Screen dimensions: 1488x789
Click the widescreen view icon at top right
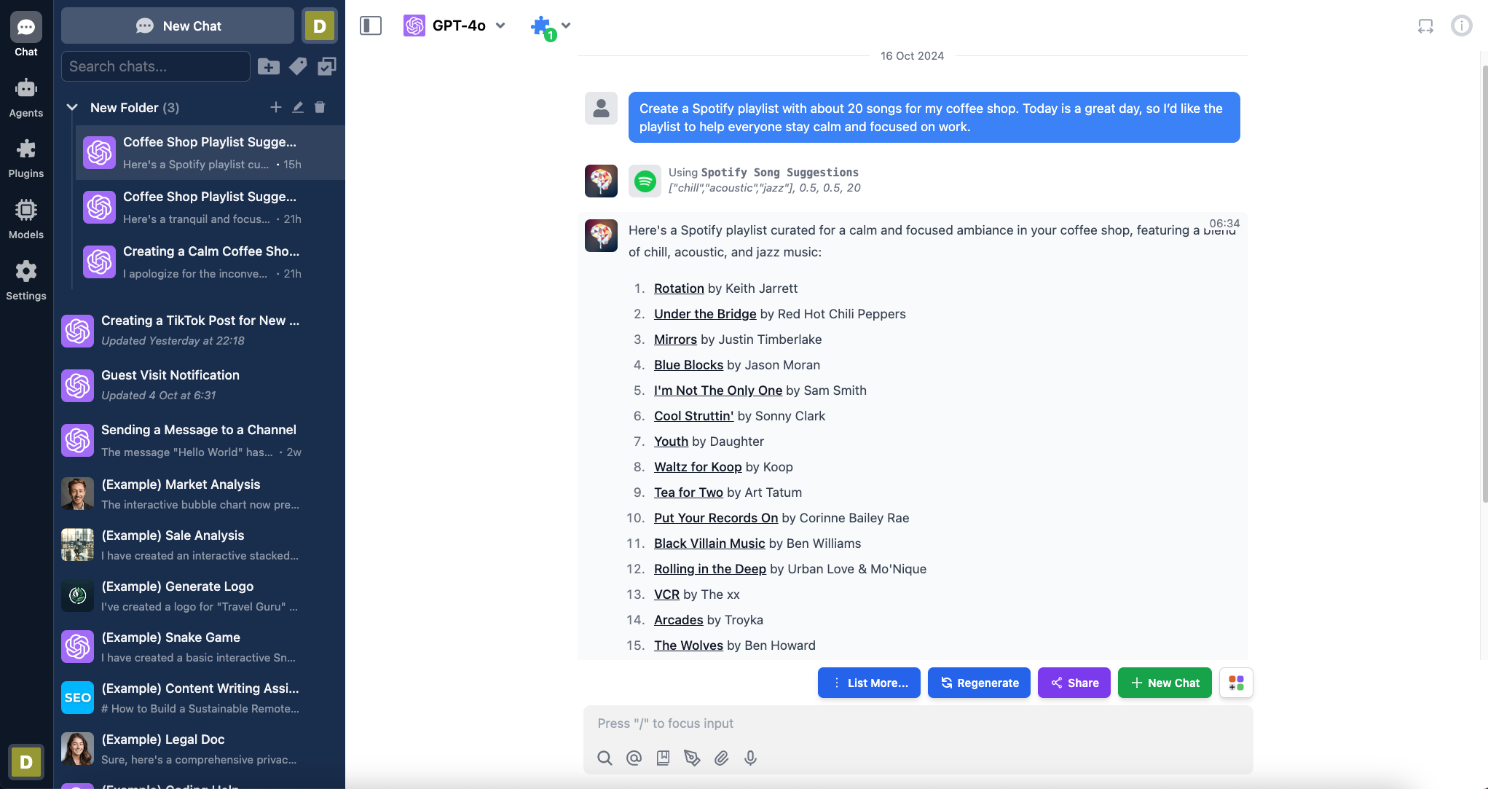click(x=1425, y=26)
